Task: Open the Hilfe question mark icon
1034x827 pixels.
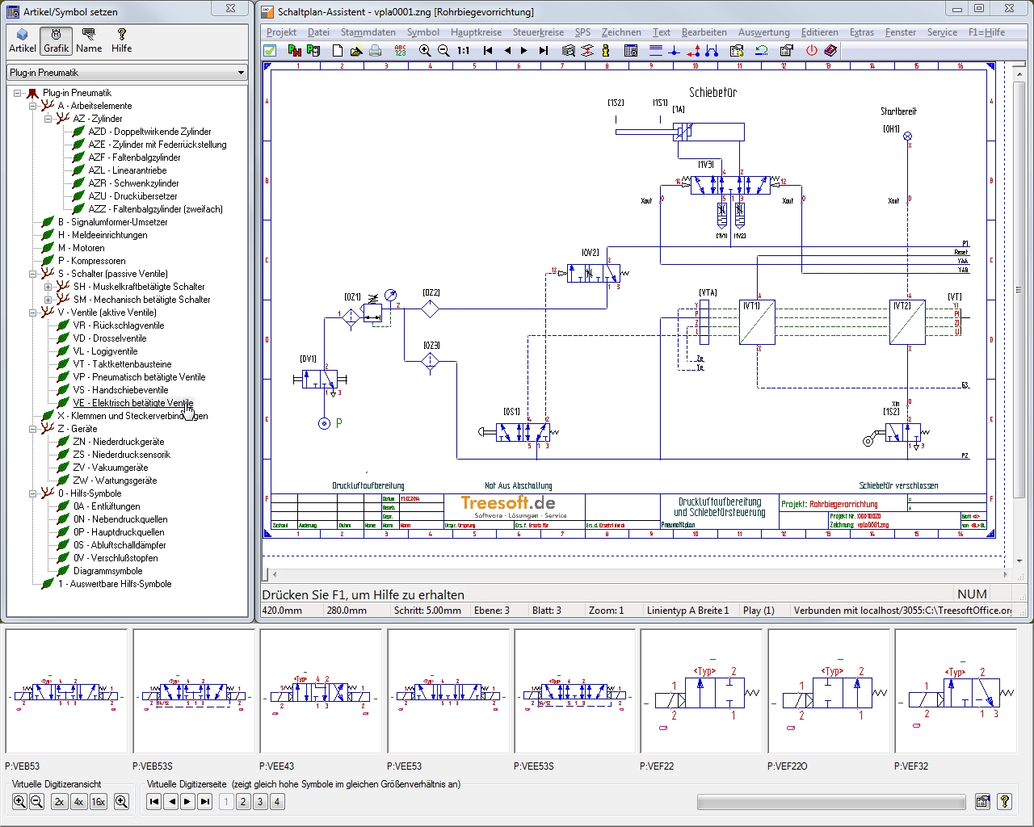Action: pos(121,40)
